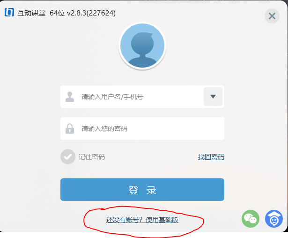Click the empty title bar area
Image resolution: width=288 pixels, height=238 pixels.
(x=189, y=13)
